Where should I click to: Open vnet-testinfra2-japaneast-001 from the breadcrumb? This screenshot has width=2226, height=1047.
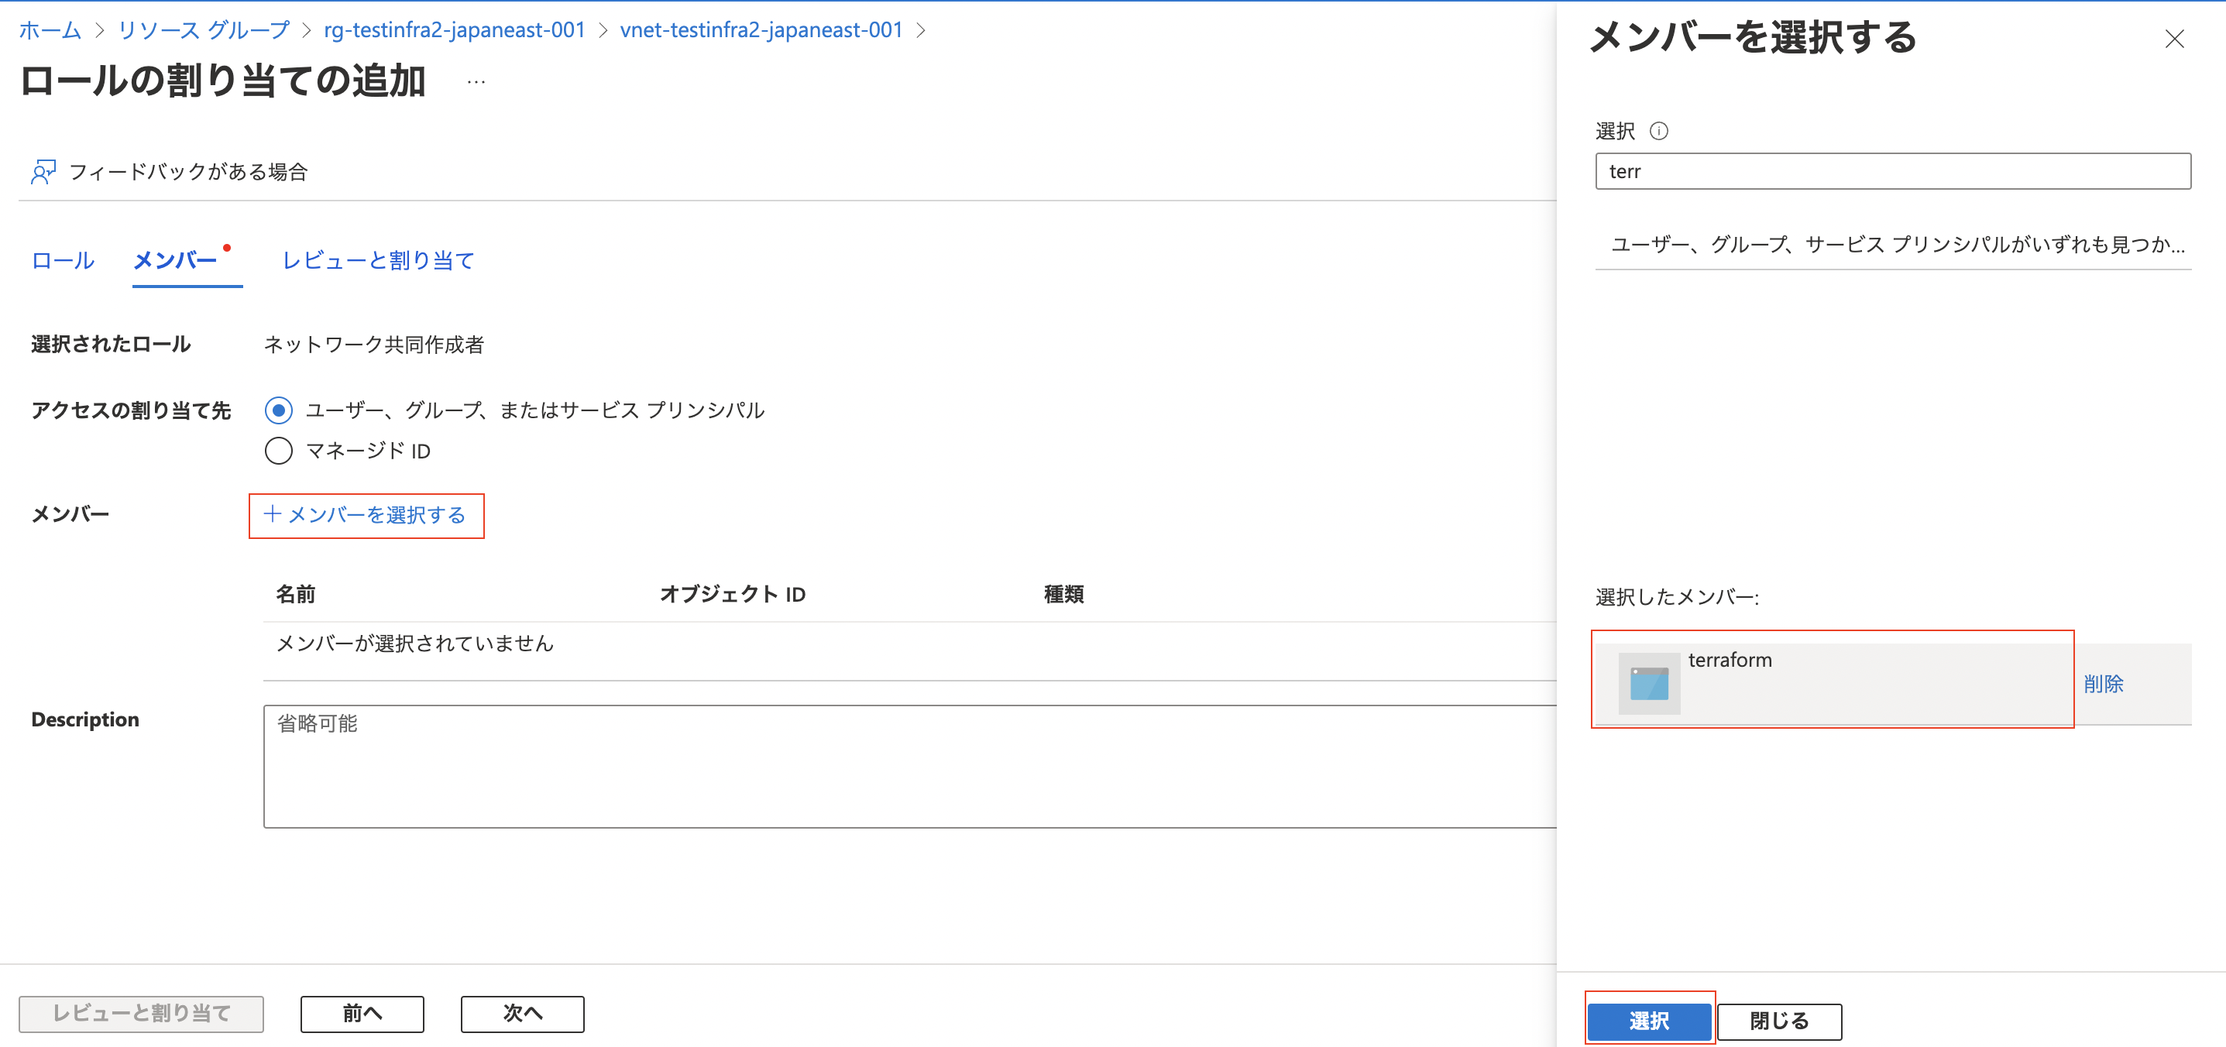tap(761, 29)
